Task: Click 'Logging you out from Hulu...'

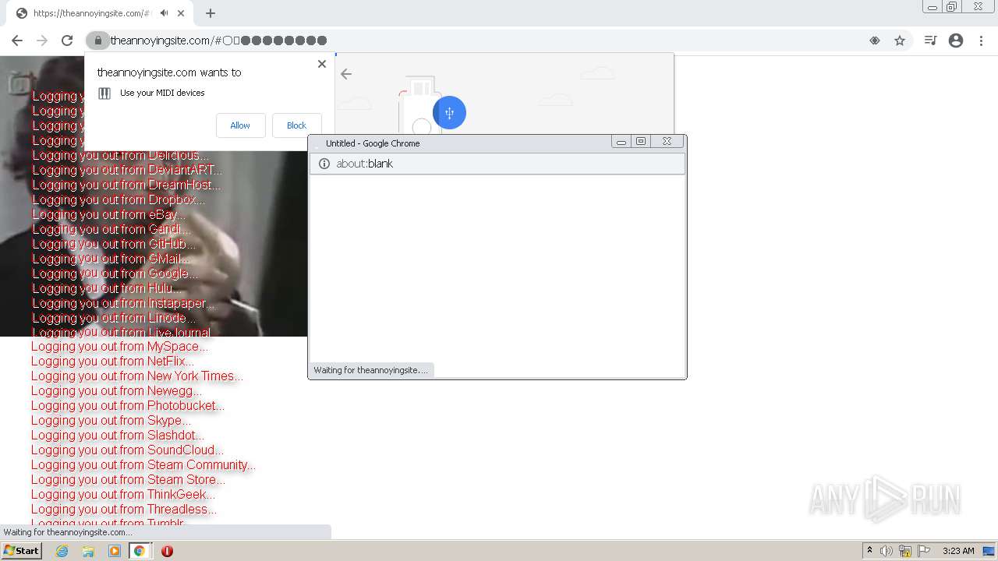Action: click(x=107, y=288)
